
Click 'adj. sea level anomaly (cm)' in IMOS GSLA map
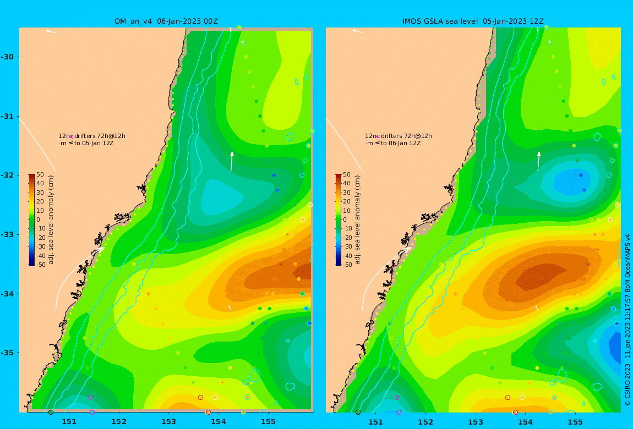358,220
